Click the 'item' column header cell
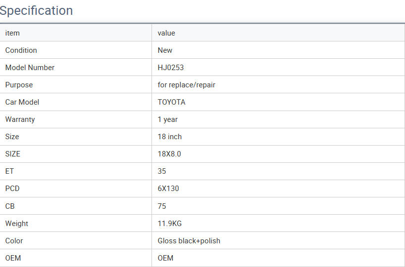 (12, 33)
